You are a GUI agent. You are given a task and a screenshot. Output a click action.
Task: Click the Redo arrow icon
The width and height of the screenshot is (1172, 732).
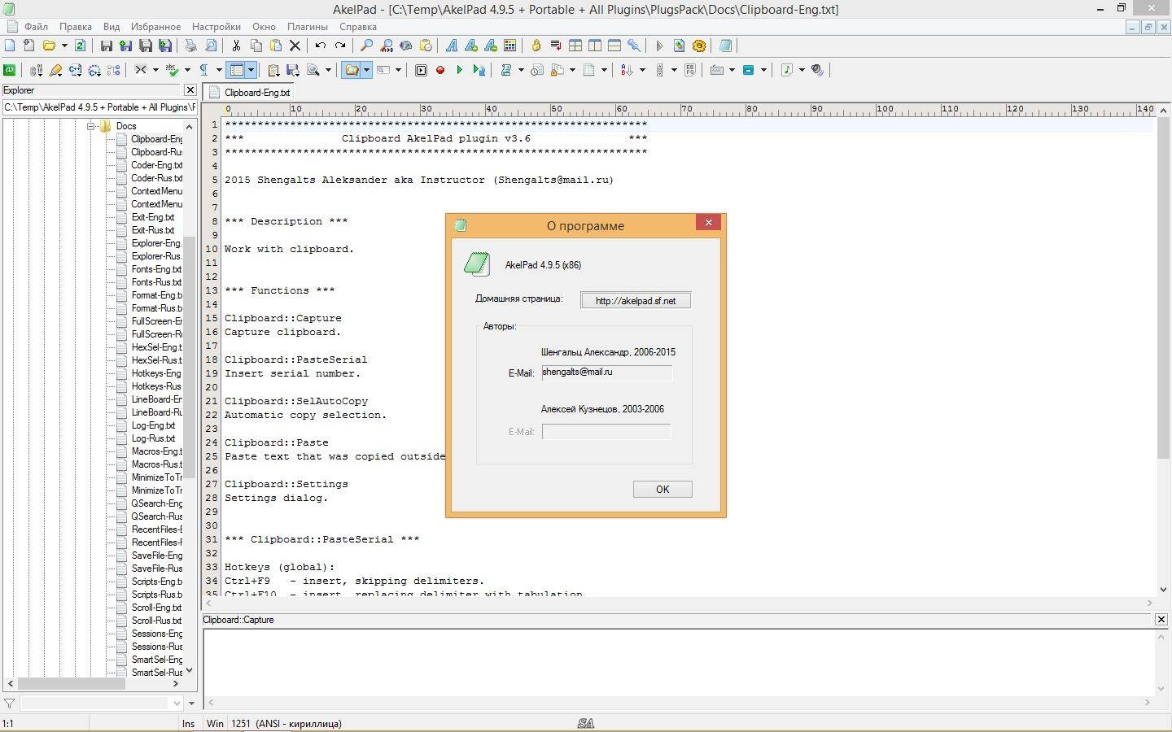[340, 46]
